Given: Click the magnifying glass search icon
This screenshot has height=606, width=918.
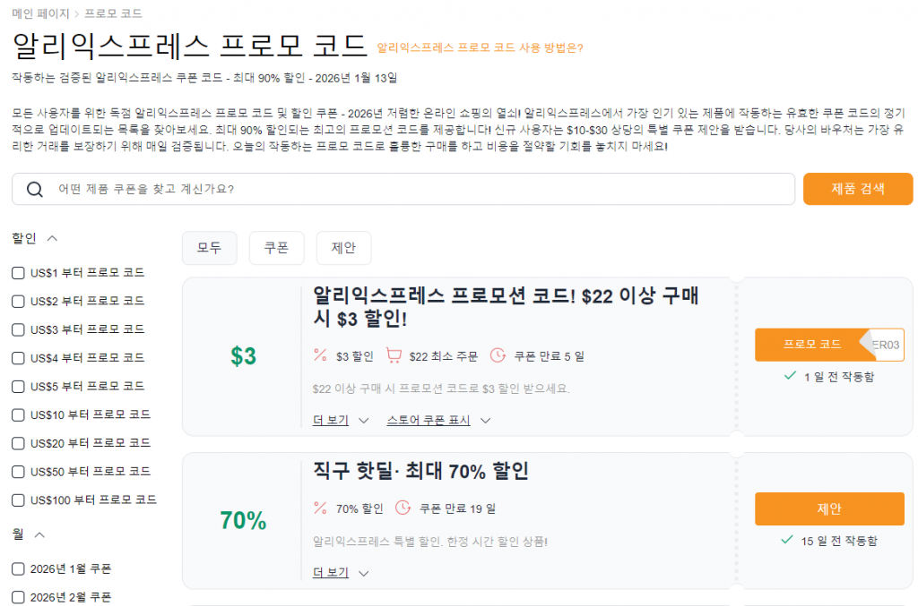Looking at the screenshot, I should (35, 189).
